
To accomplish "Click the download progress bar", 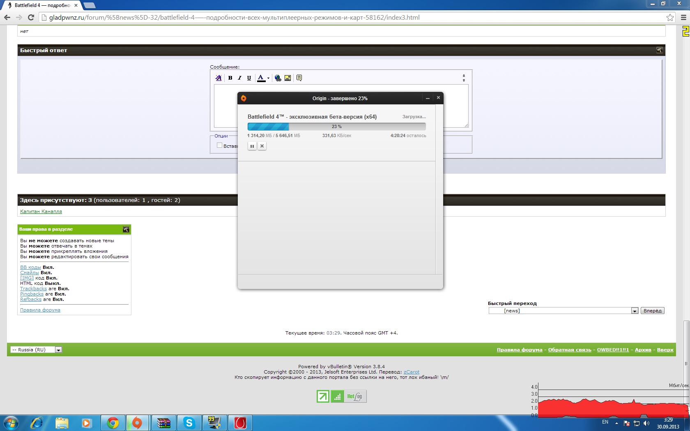I will tap(336, 126).
